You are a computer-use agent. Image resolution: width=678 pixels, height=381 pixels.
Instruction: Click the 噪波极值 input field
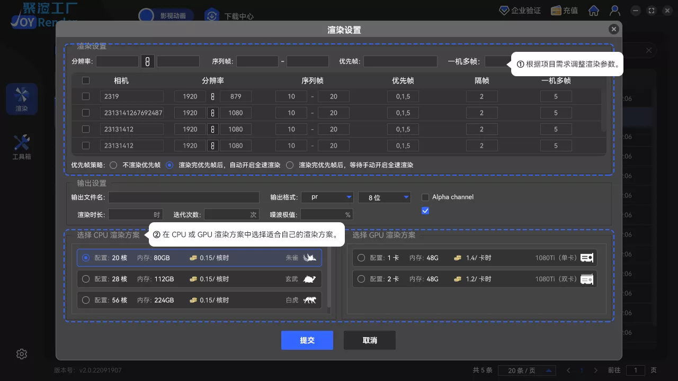coord(326,214)
